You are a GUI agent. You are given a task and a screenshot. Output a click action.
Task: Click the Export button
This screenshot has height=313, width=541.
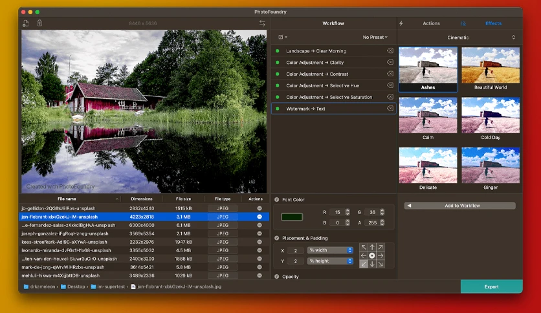pyautogui.click(x=491, y=286)
